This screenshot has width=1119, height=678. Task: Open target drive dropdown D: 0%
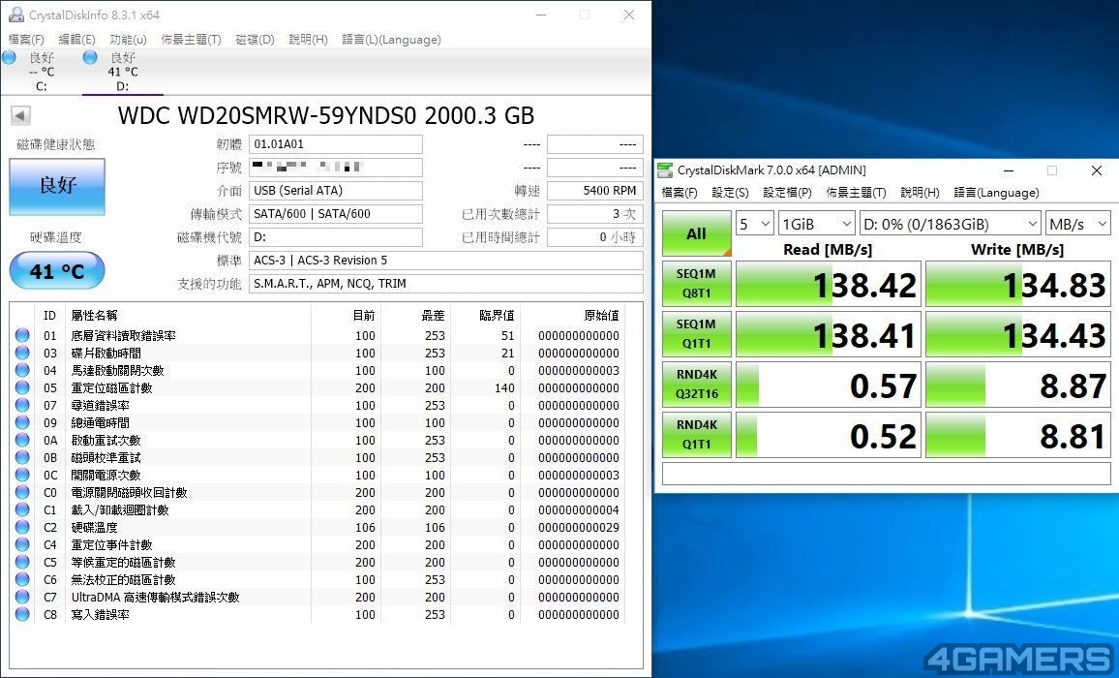[951, 225]
